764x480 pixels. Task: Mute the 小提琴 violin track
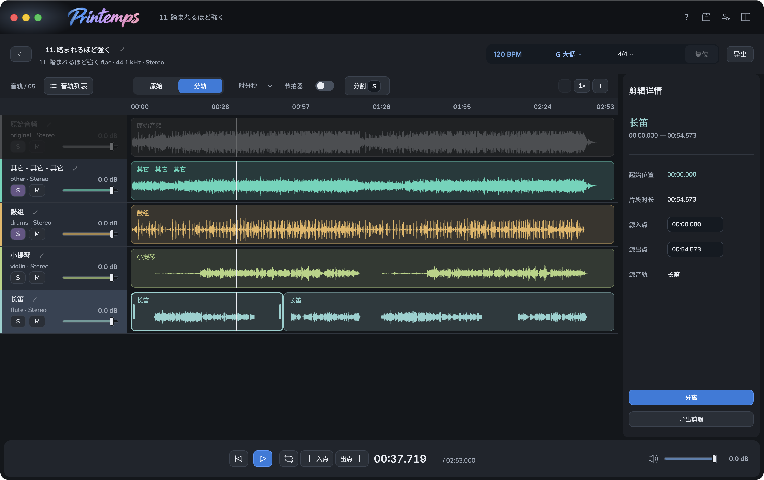[37, 278]
